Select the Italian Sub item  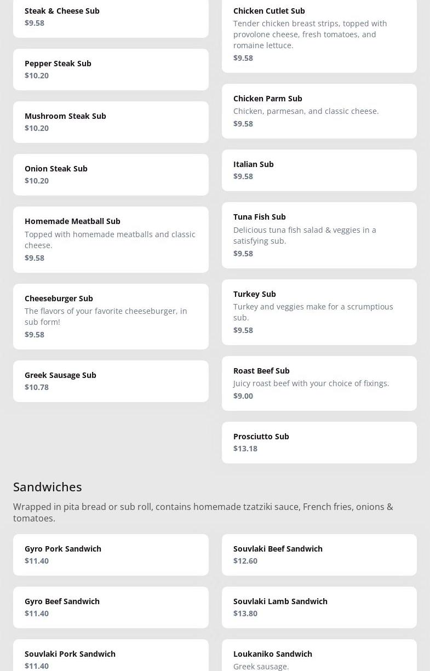319,170
